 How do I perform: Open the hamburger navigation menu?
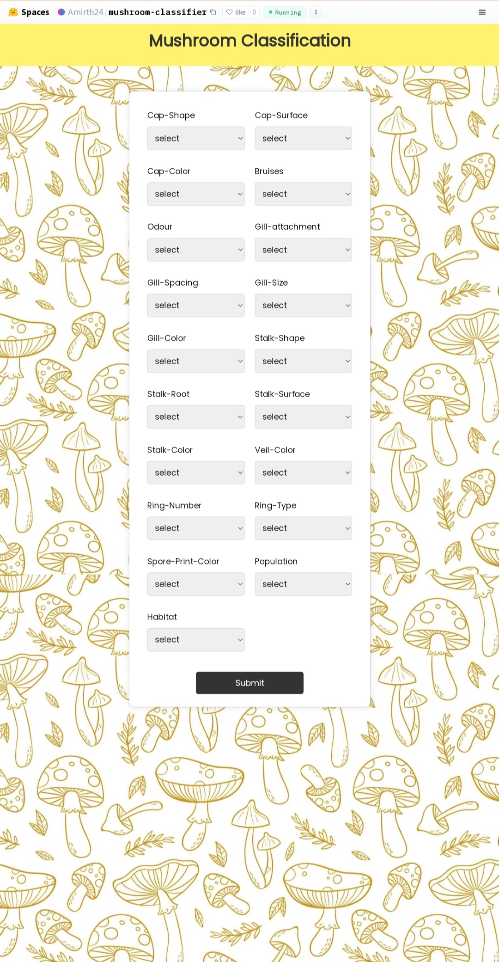click(482, 12)
